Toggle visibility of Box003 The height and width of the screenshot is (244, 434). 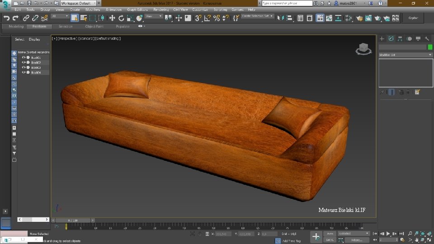tap(24, 67)
